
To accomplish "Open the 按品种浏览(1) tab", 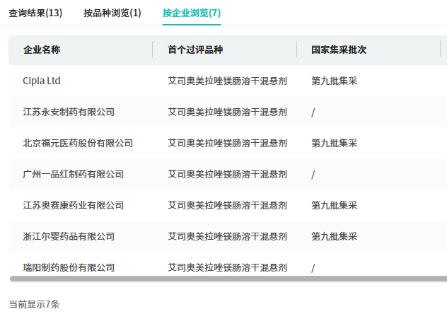I will (112, 13).
